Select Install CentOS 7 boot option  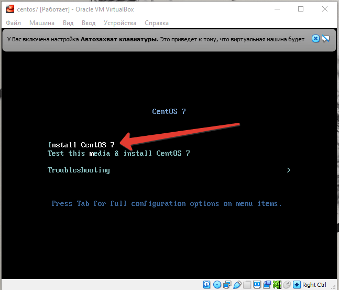(x=81, y=145)
